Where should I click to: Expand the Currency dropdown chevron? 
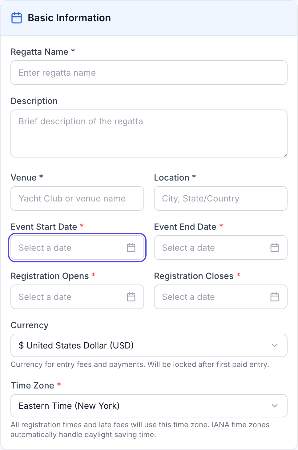[x=275, y=345]
